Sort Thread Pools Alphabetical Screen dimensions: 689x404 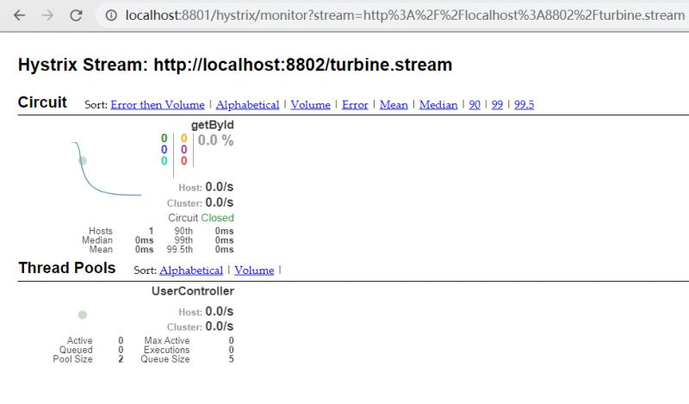pos(191,270)
